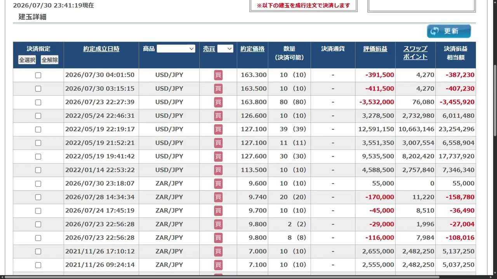
Task: Click USD/JPY in the 2022/01/14 row
Action: click(x=169, y=170)
